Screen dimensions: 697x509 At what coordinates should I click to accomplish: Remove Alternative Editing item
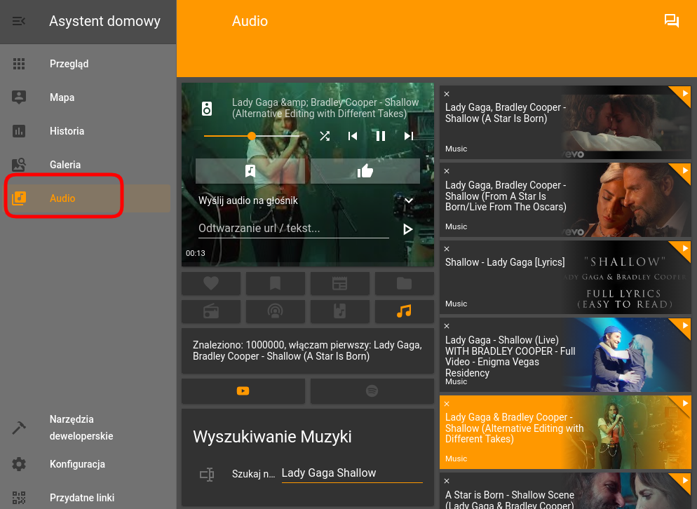447,404
